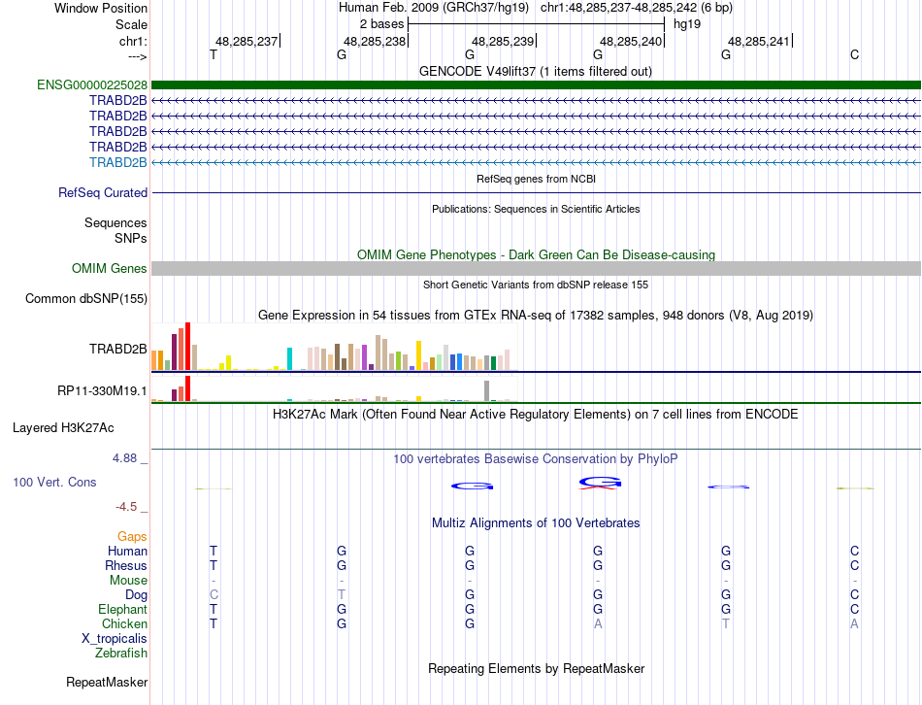The image size is (922, 705).
Task: Open Short Genetic Variants dbSNP 155 title
Action: click(536, 285)
